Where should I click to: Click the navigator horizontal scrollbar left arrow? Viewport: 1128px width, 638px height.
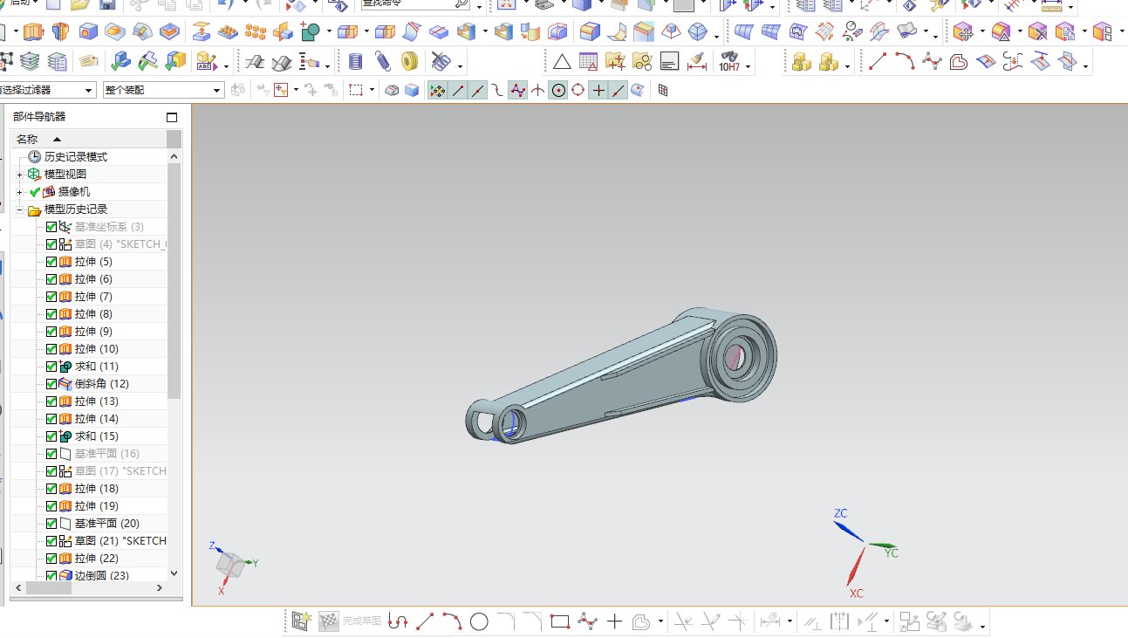click(17, 588)
